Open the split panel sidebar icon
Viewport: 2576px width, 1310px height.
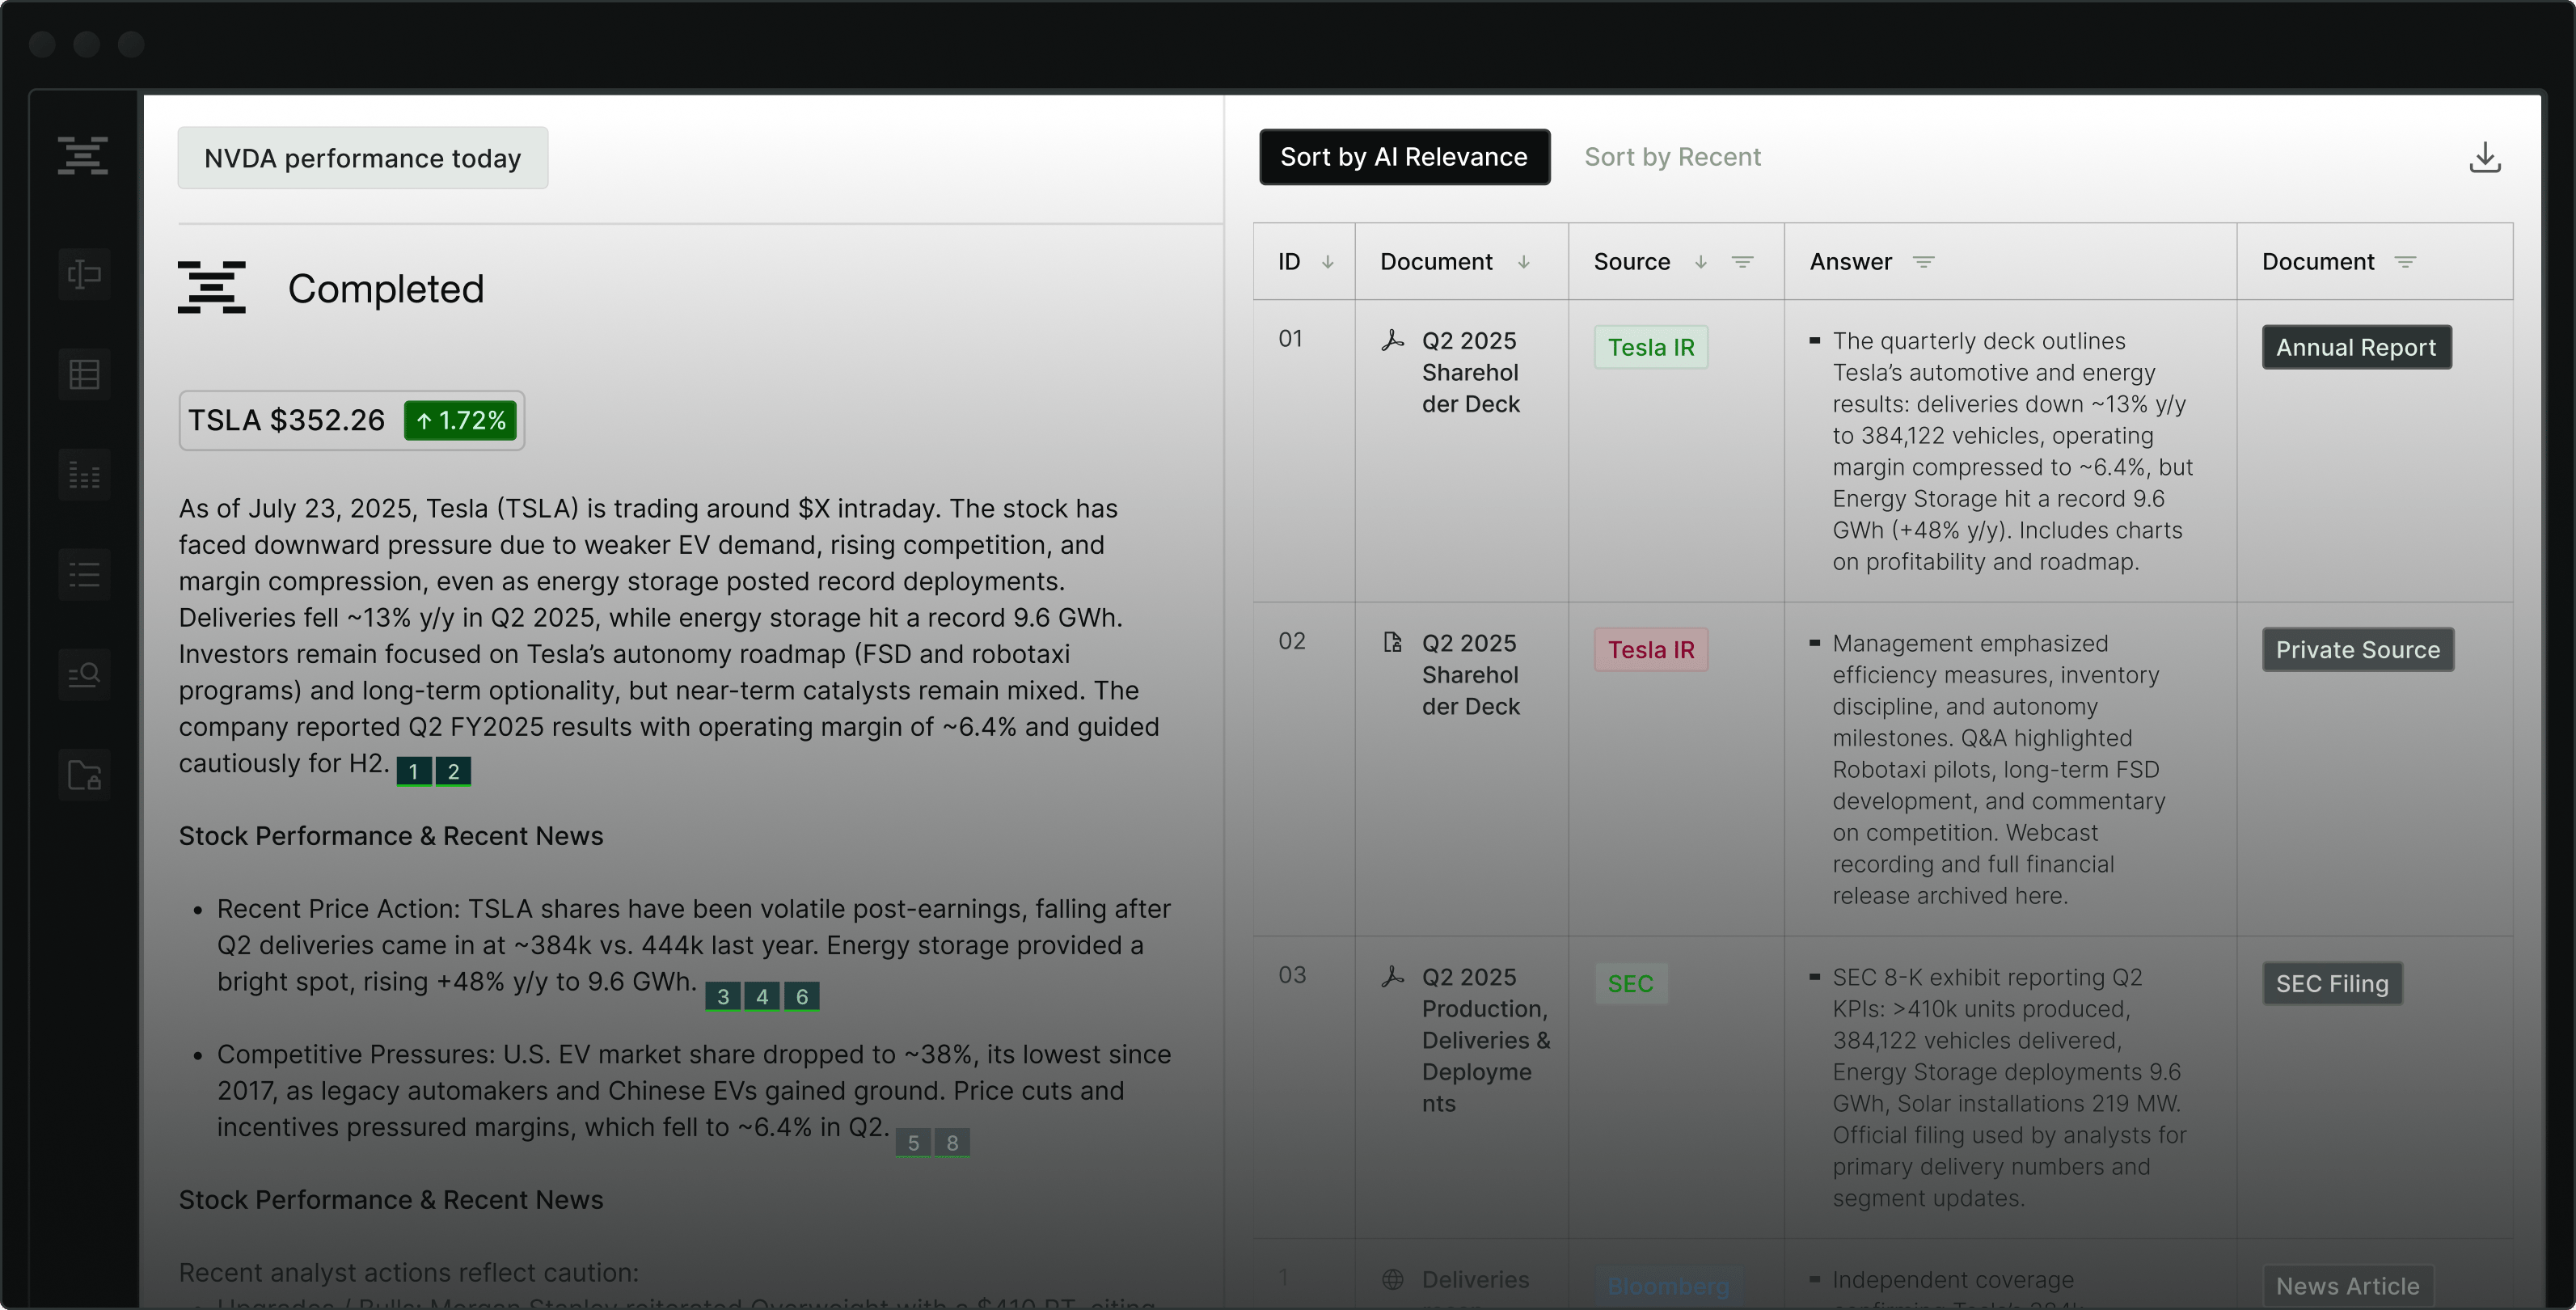pos(84,274)
